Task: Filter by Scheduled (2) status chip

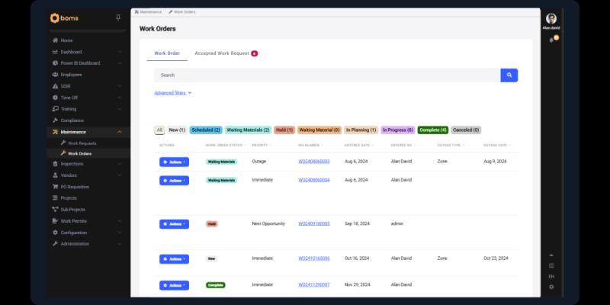Action: click(206, 130)
